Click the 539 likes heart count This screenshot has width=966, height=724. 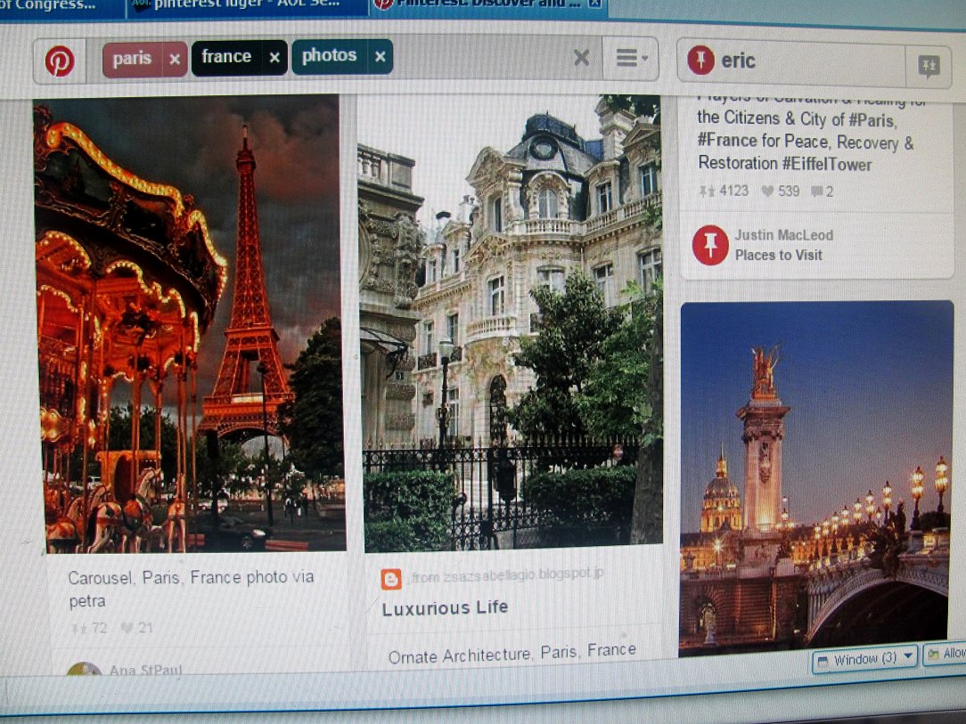tap(781, 191)
